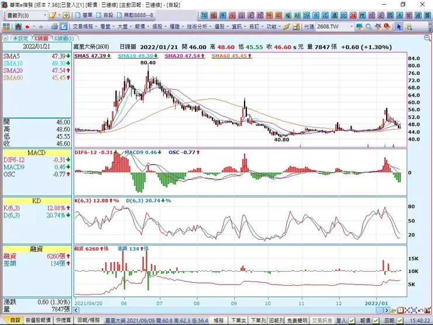Click the SMA60 45.45 legend label
Viewport: 433px width, 325px height.
click(231, 56)
